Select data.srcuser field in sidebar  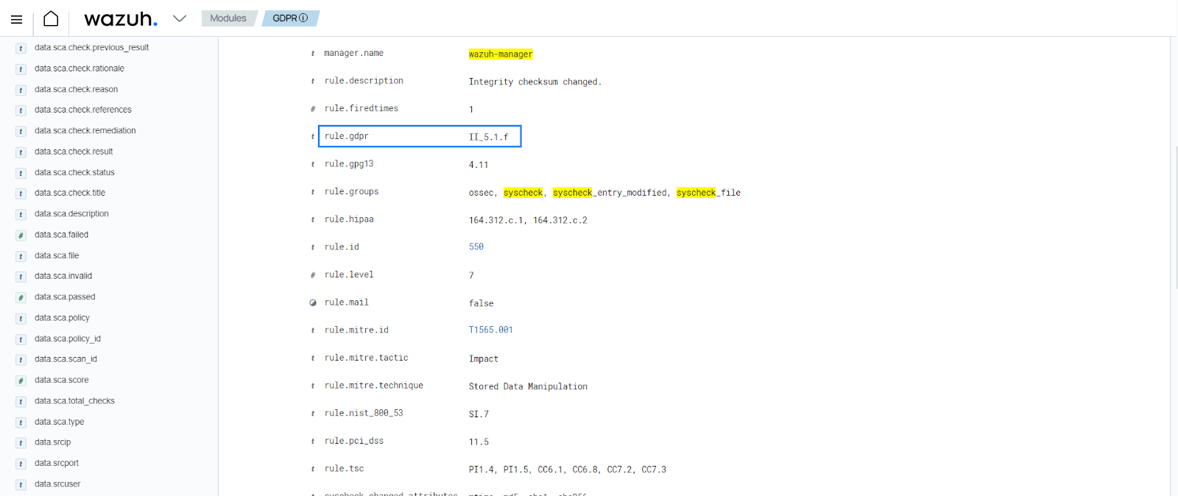coord(57,484)
